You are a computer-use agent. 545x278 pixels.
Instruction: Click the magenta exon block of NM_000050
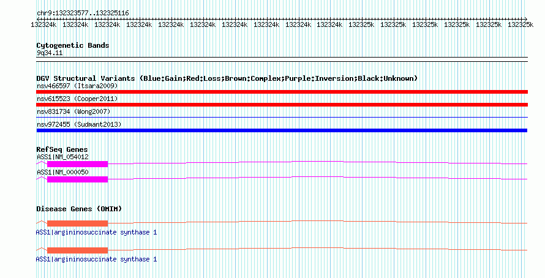pos(78,179)
